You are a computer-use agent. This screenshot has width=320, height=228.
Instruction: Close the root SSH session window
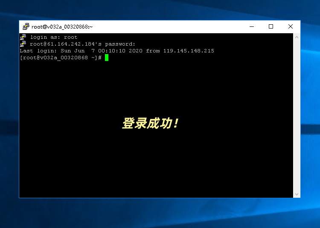pos(291,26)
